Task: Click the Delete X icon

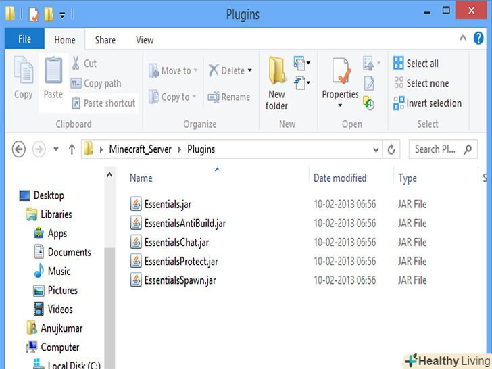Action: click(214, 70)
